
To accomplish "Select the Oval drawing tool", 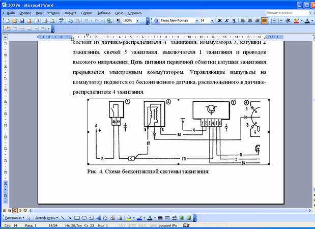I will [84, 218].
